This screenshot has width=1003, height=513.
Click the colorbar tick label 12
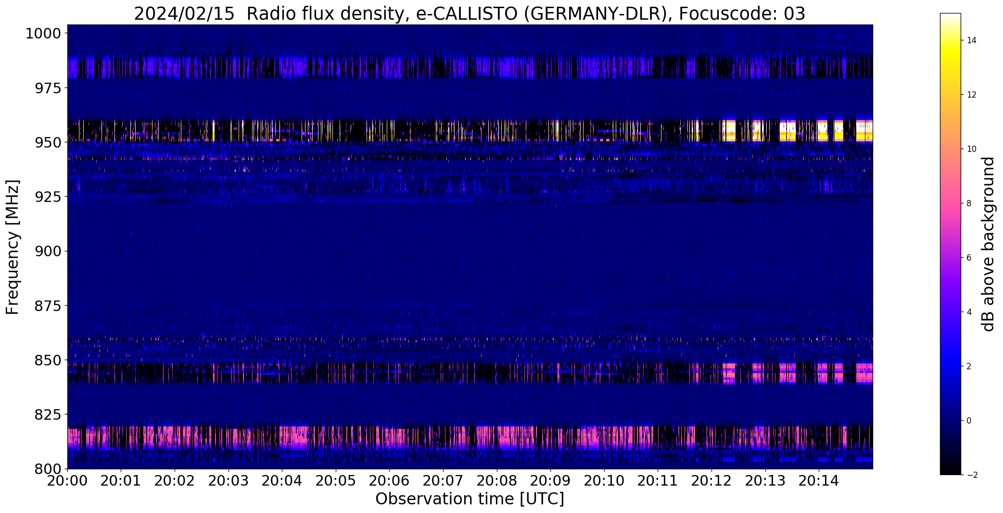coord(971,95)
